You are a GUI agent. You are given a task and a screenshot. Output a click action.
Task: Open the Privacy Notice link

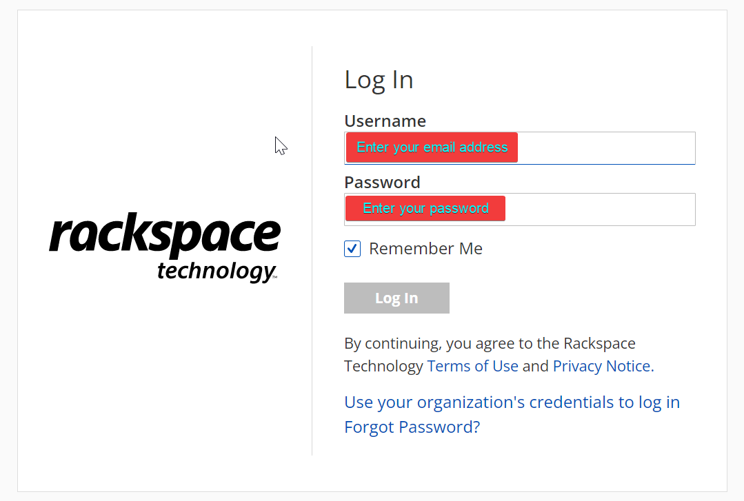point(603,366)
